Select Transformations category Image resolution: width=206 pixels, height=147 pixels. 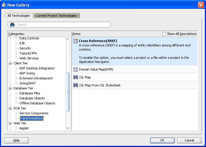coord(31,118)
